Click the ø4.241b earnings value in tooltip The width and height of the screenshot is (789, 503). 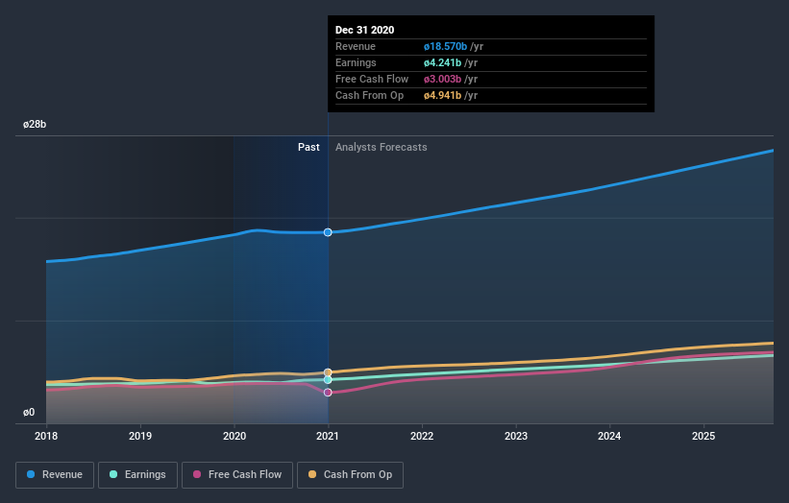point(442,62)
